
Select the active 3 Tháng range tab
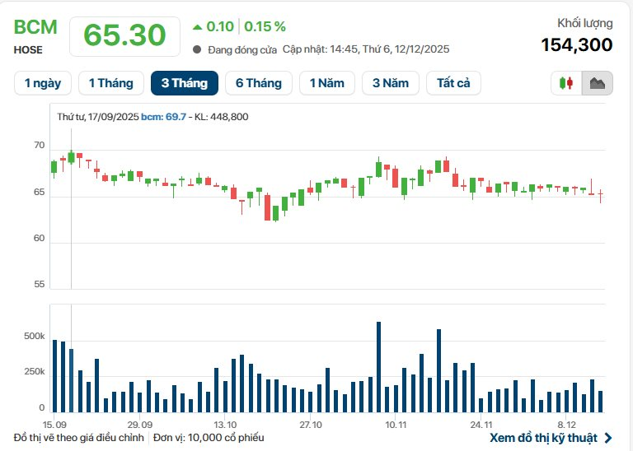(x=185, y=83)
